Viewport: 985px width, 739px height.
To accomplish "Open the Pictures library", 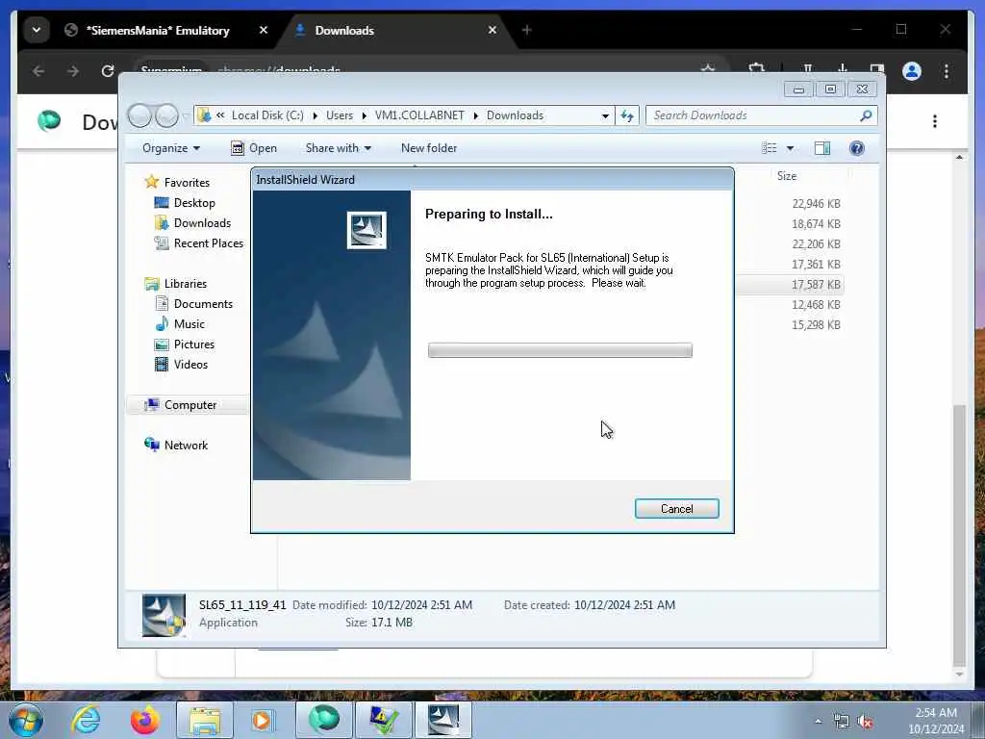I will [194, 344].
